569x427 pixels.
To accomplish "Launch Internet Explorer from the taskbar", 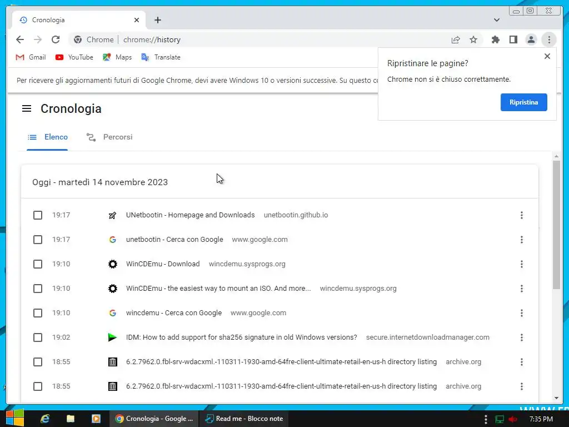I will (45, 419).
